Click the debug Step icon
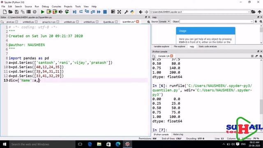 coord(81,12)
